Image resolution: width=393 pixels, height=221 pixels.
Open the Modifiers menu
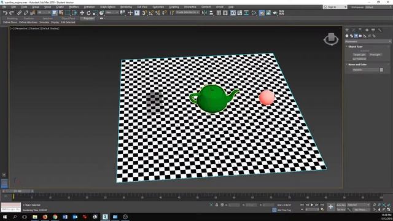tap(74, 7)
